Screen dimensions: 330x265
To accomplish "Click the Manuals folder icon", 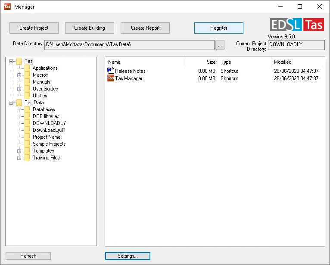I will [x=27, y=82].
